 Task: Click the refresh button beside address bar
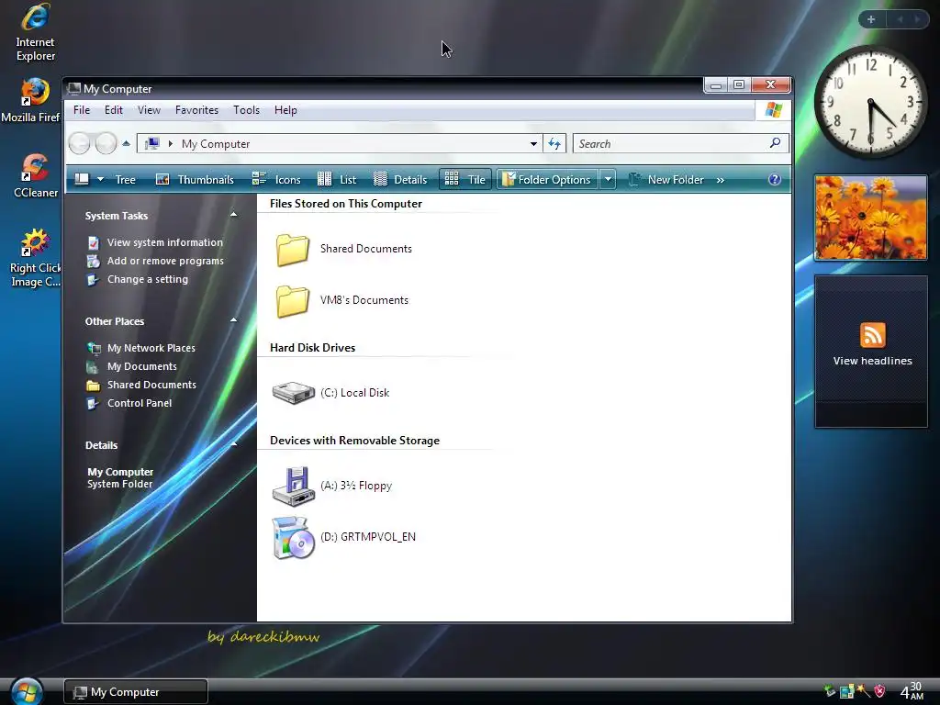click(554, 144)
